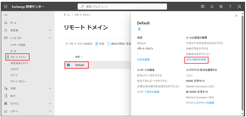Click the 受信者 person icon in sidebar
The width and height of the screenshot is (246, 117).
point(6,30)
